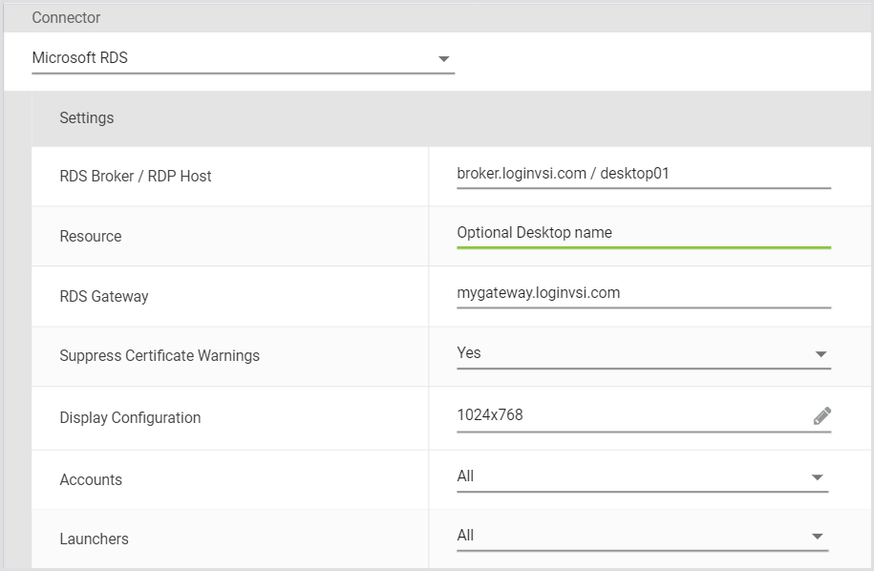Focus the RDS Broker / RDP Host field

[643, 174]
